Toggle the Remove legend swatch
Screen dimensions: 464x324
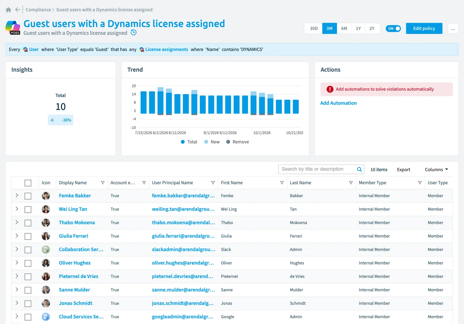coord(228,142)
